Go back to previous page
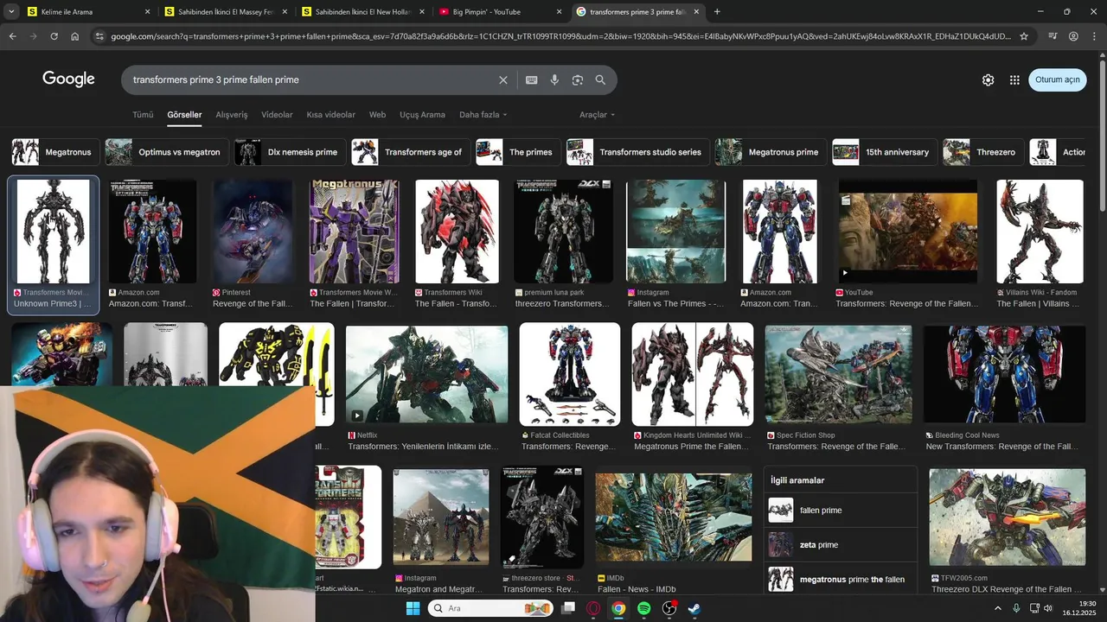Screen dimensions: 1107x622 [x=12, y=36]
